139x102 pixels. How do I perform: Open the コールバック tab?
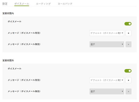tap(65, 4)
